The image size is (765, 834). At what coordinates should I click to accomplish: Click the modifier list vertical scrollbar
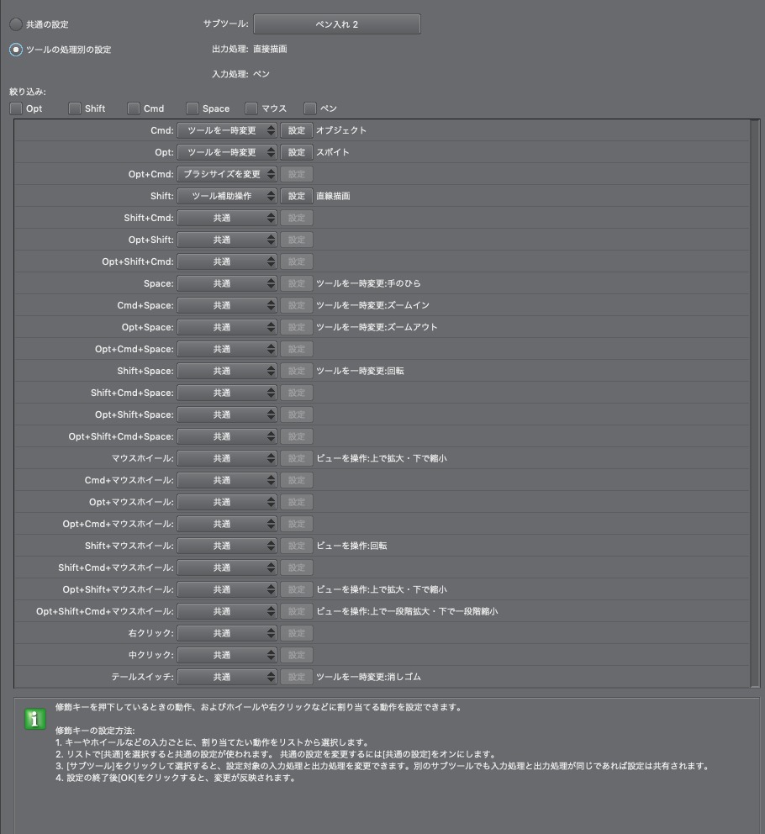point(754,403)
